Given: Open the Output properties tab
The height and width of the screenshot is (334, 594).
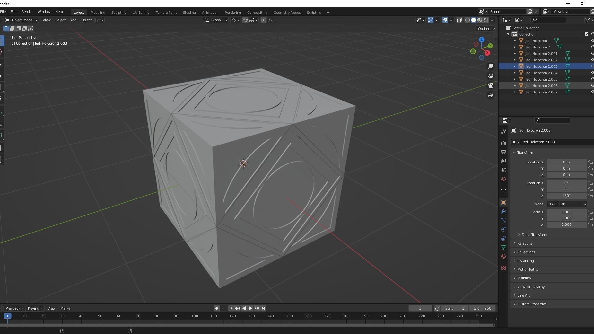Looking at the screenshot, I should pyautogui.click(x=503, y=152).
